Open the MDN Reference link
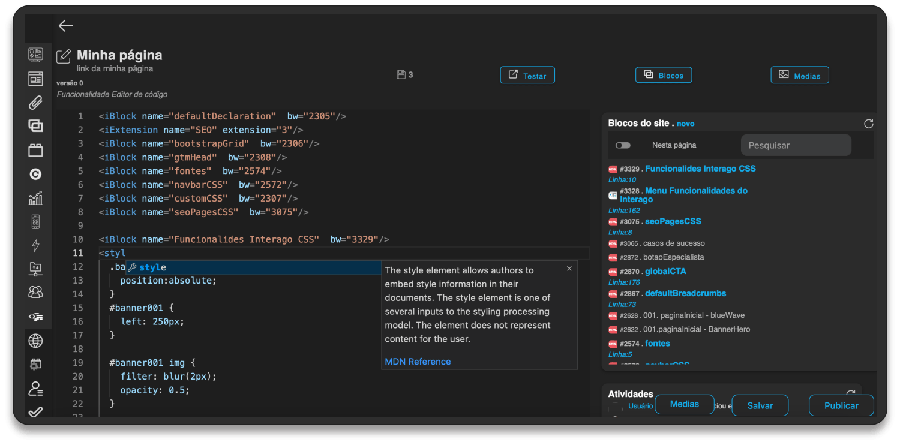 pyautogui.click(x=418, y=362)
